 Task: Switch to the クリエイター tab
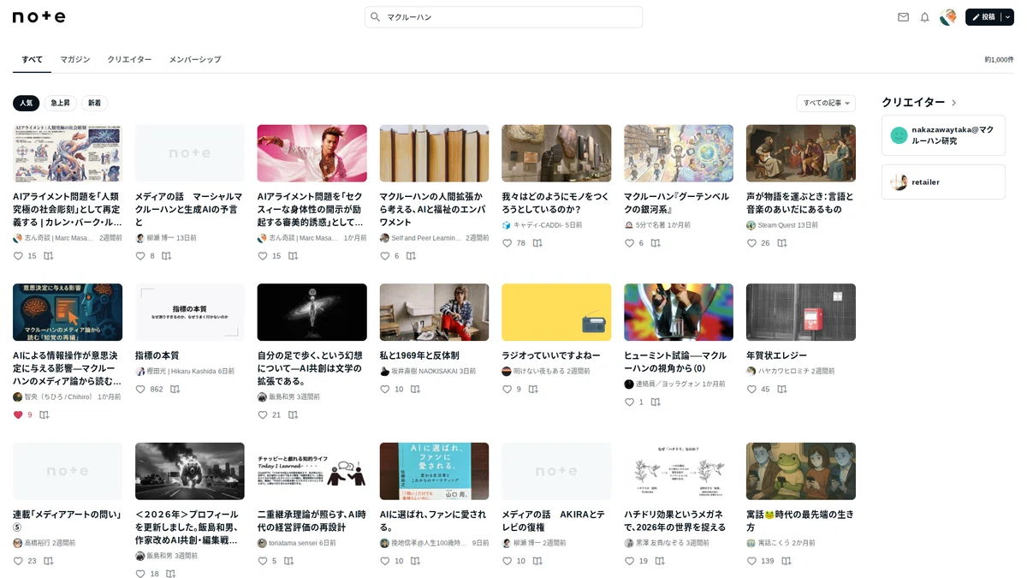click(x=129, y=59)
